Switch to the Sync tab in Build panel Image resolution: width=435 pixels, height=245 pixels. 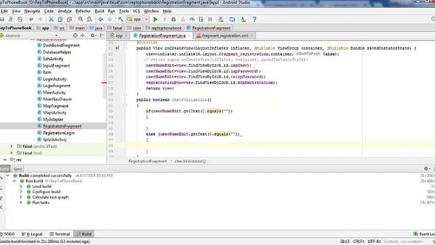[x=18, y=169]
